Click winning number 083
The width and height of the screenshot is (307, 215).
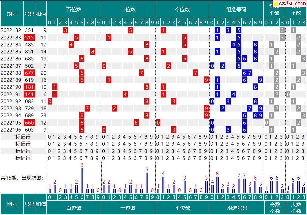click(29, 101)
